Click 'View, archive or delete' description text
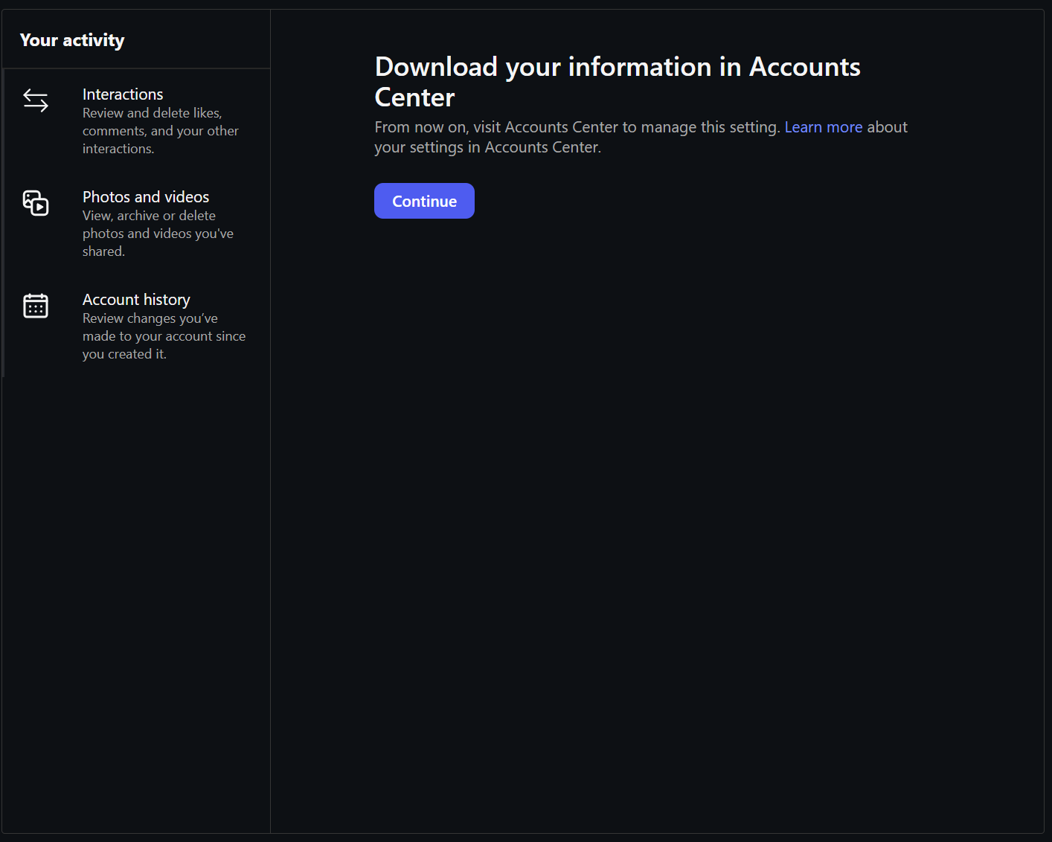This screenshot has width=1052, height=842. (x=158, y=234)
